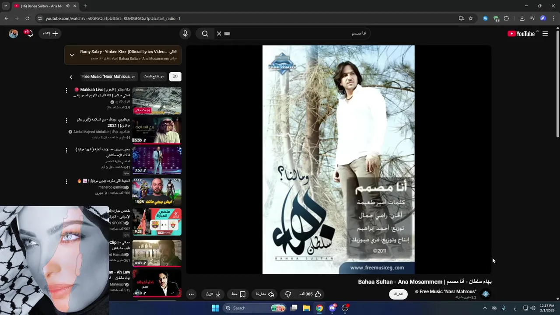Open Chrome media controls
The width and height of the screenshot is (560, 315).
pyautogui.click(x=532, y=18)
